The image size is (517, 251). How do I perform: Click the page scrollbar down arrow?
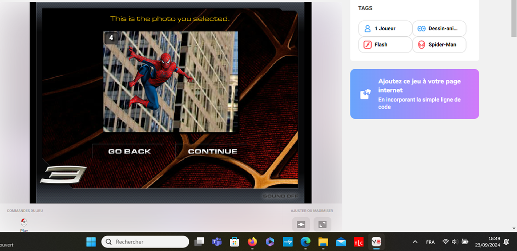514,228
